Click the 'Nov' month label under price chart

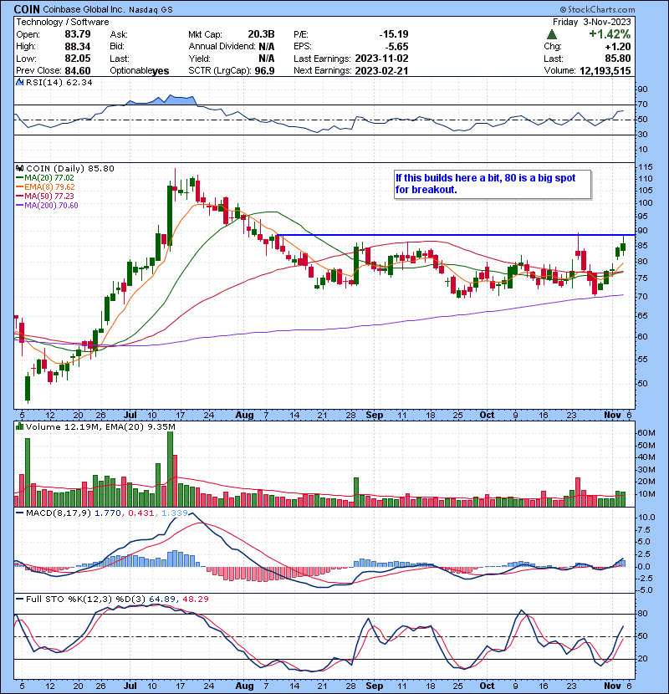click(x=613, y=416)
